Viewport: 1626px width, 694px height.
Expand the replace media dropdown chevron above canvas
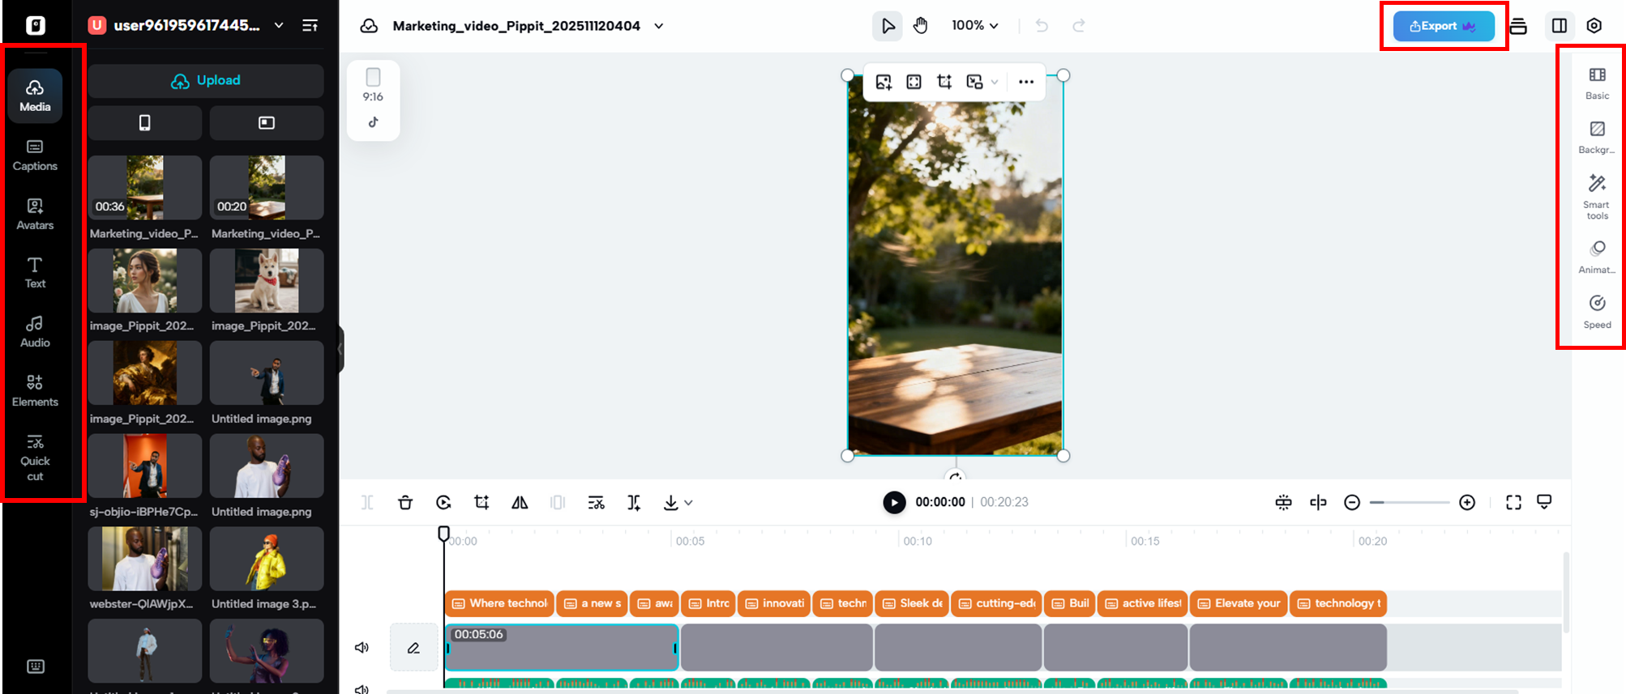pos(995,82)
